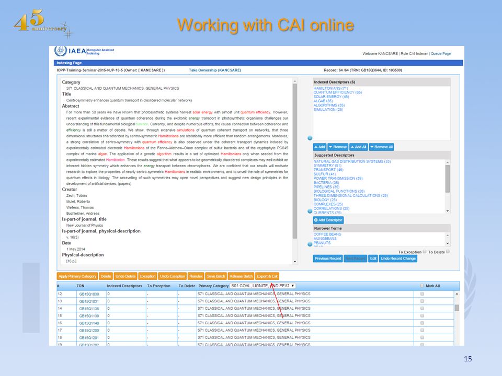Mark checkbox for record GB15Q1138
Viewport: 502px width, 376px height.
pyautogui.click(x=423, y=308)
